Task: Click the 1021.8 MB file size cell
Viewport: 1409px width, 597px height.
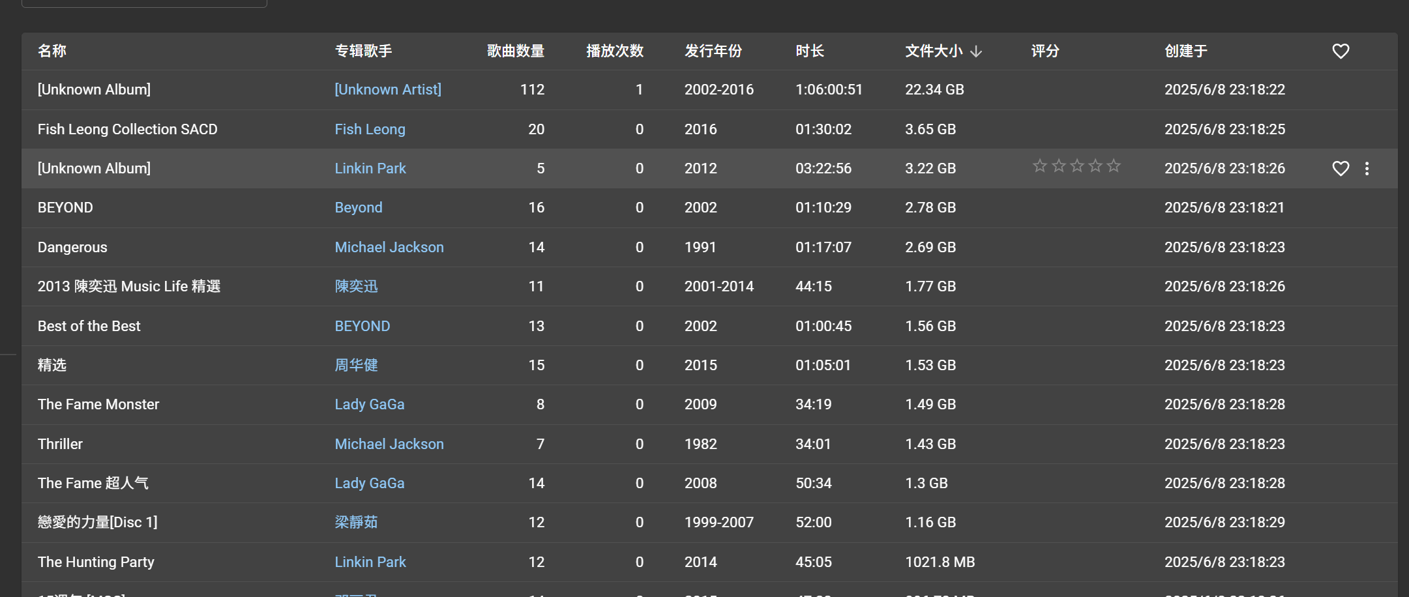Action: click(x=940, y=562)
